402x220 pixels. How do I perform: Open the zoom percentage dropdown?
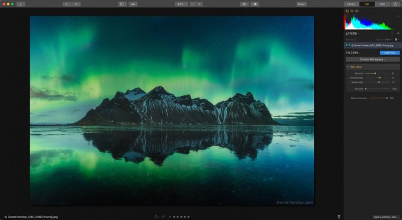pos(182,4)
